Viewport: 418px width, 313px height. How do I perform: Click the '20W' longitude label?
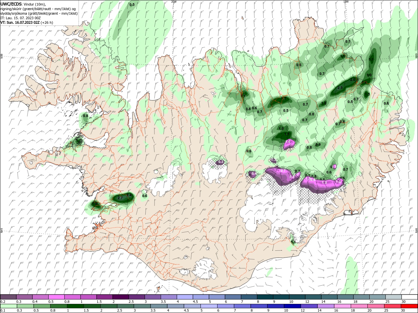coord(174,1)
